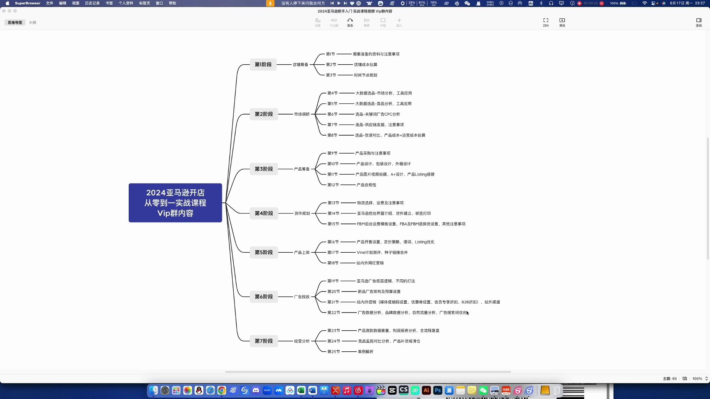Open Microsoft Excel from the dock
This screenshot has width=710, height=399.
pos(301,391)
